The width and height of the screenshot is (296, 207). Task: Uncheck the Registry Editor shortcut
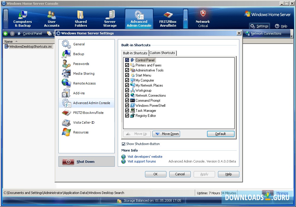127,115
